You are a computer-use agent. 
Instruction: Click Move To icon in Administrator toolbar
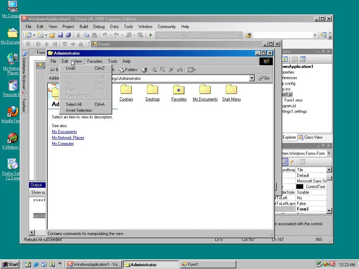pos(155,70)
